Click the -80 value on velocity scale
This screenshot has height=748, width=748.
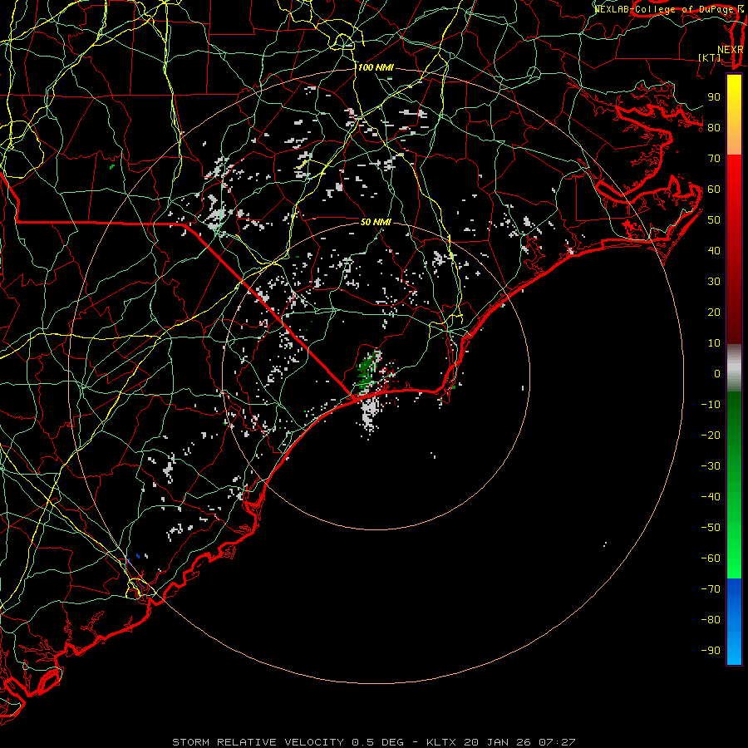(x=711, y=620)
